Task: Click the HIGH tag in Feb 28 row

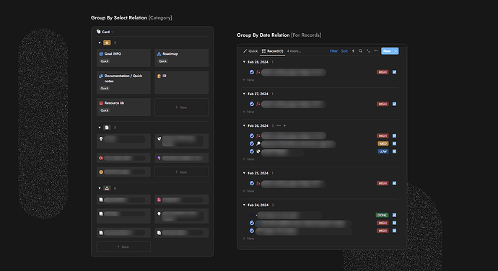Action: 383,72
